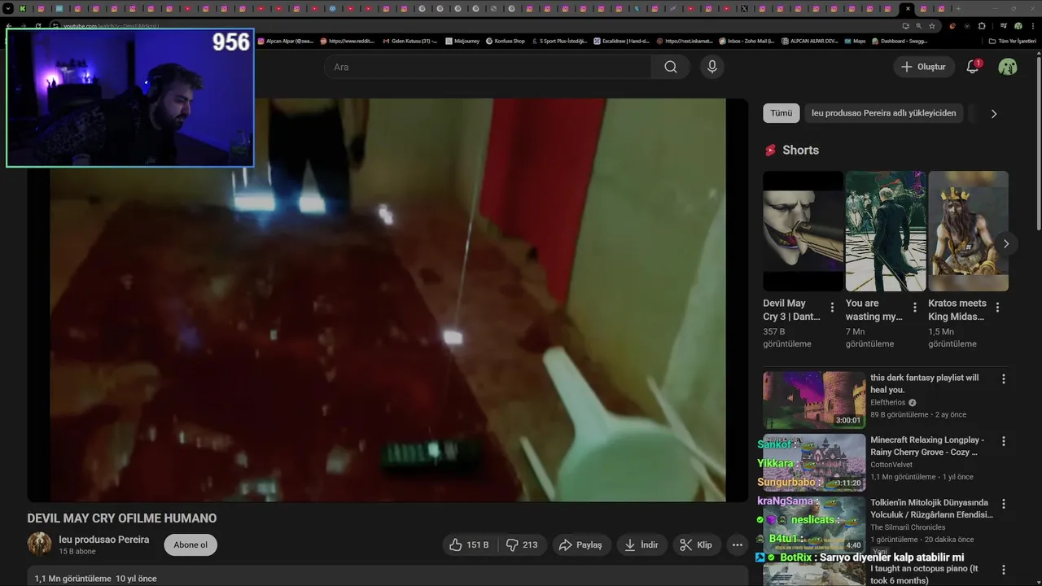Open the S Sport Plus bookmark
1042x586 pixels.
click(559, 41)
